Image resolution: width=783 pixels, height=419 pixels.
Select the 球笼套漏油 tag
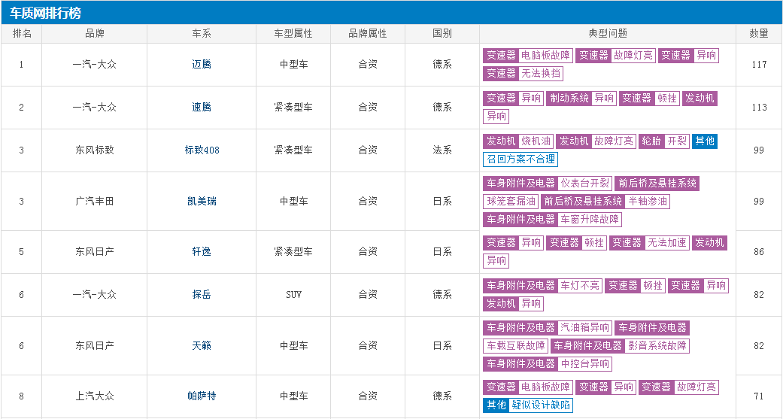[x=511, y=202]
